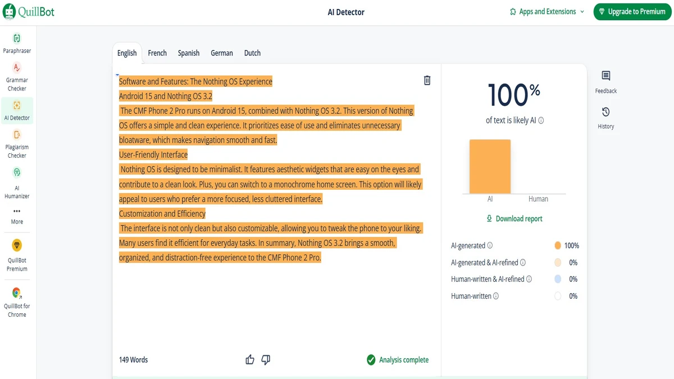Click the green Analysis complete checkmark
The width and height of the screenshot is (674, 379).
pos(371,360)
